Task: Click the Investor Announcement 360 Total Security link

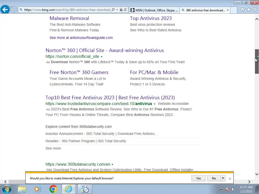Action: point(102,134)
